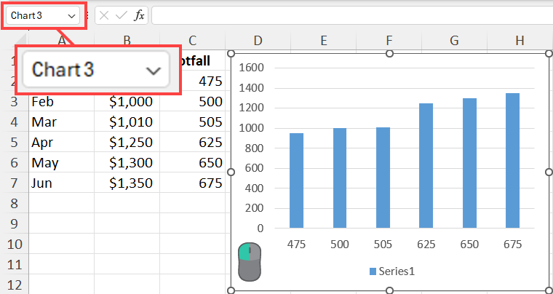553x294 pixels.
Task: Select row 4 header
Action: tap(14, 122)
